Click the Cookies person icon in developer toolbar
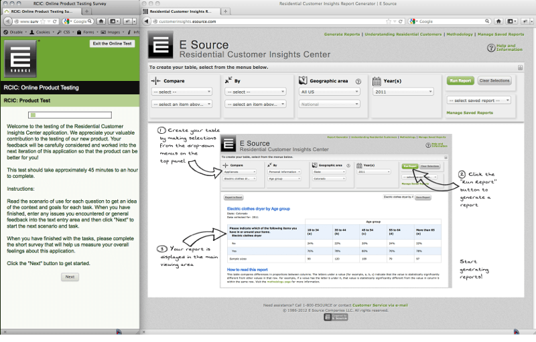This screenshot has width=536, height=342. pos(31,32)
